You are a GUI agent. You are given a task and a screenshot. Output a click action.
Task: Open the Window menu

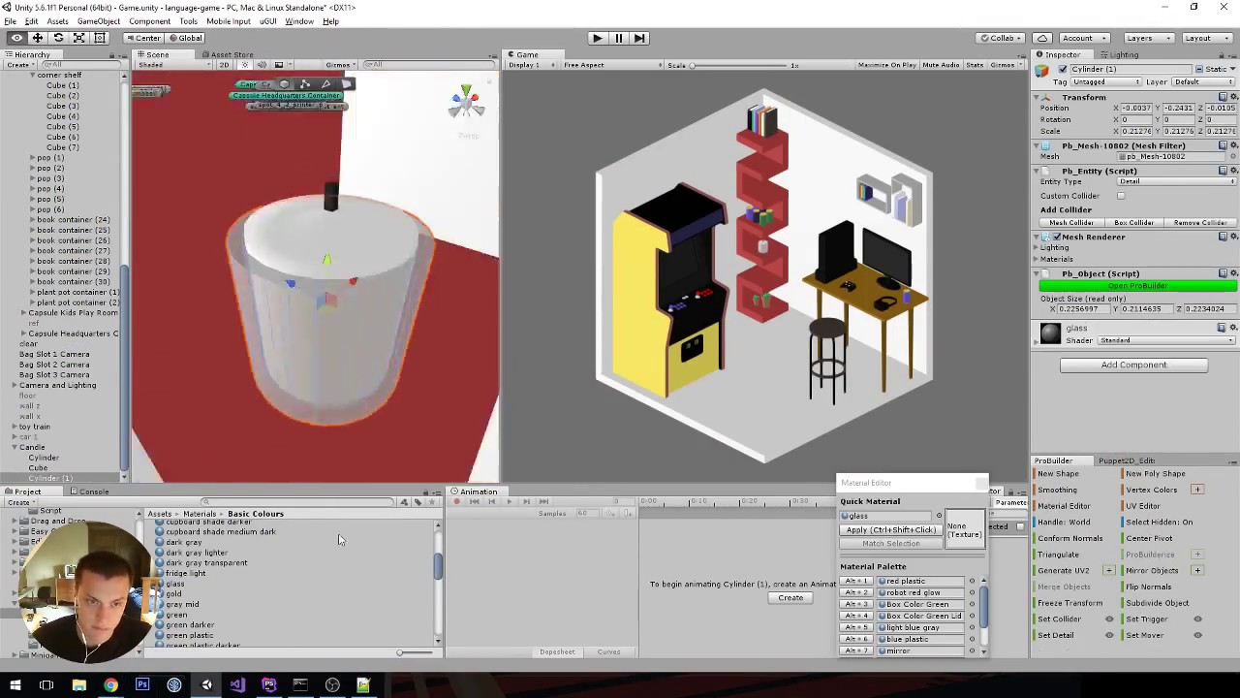pyautogui.click(x=299, y=21)
